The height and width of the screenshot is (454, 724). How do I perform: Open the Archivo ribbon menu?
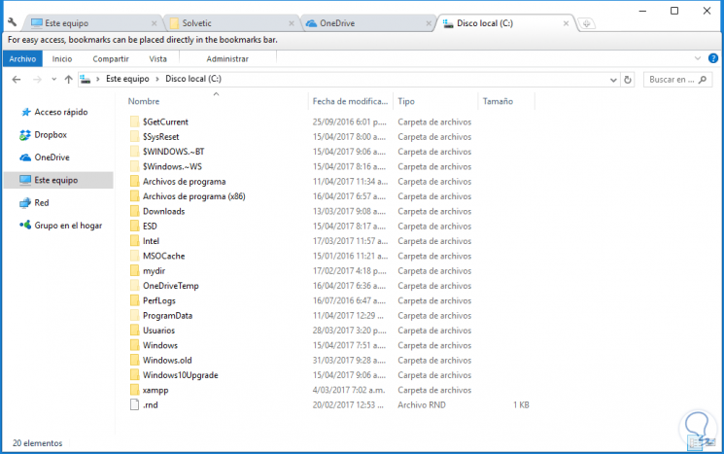pos(22,58)
